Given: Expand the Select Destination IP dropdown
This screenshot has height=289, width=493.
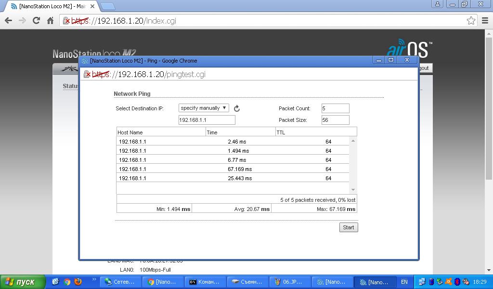Looking at the screenshot, I should [x=204, y=108].
